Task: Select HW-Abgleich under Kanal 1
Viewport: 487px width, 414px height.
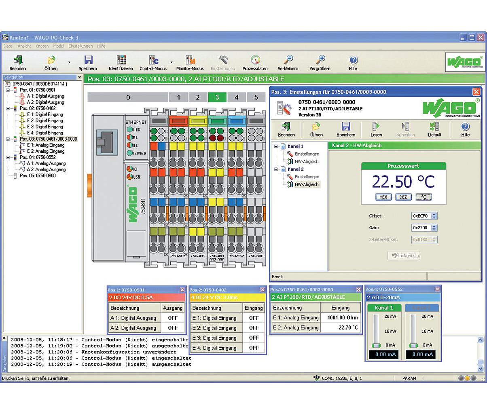Action: pyautogui.click(x=307, y=162)
